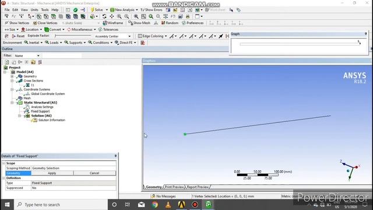Open the Assembly Center combo box
Image resolution: width=373 pixels, height=210 pixels.
click(x=112, y=36)
